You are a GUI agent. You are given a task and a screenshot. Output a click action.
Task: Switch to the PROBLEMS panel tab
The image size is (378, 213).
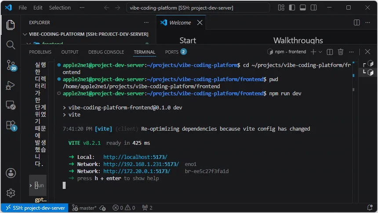point(40,52)
